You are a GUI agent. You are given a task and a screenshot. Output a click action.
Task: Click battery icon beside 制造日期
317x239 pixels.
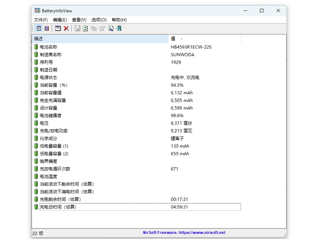coord(36,70)
